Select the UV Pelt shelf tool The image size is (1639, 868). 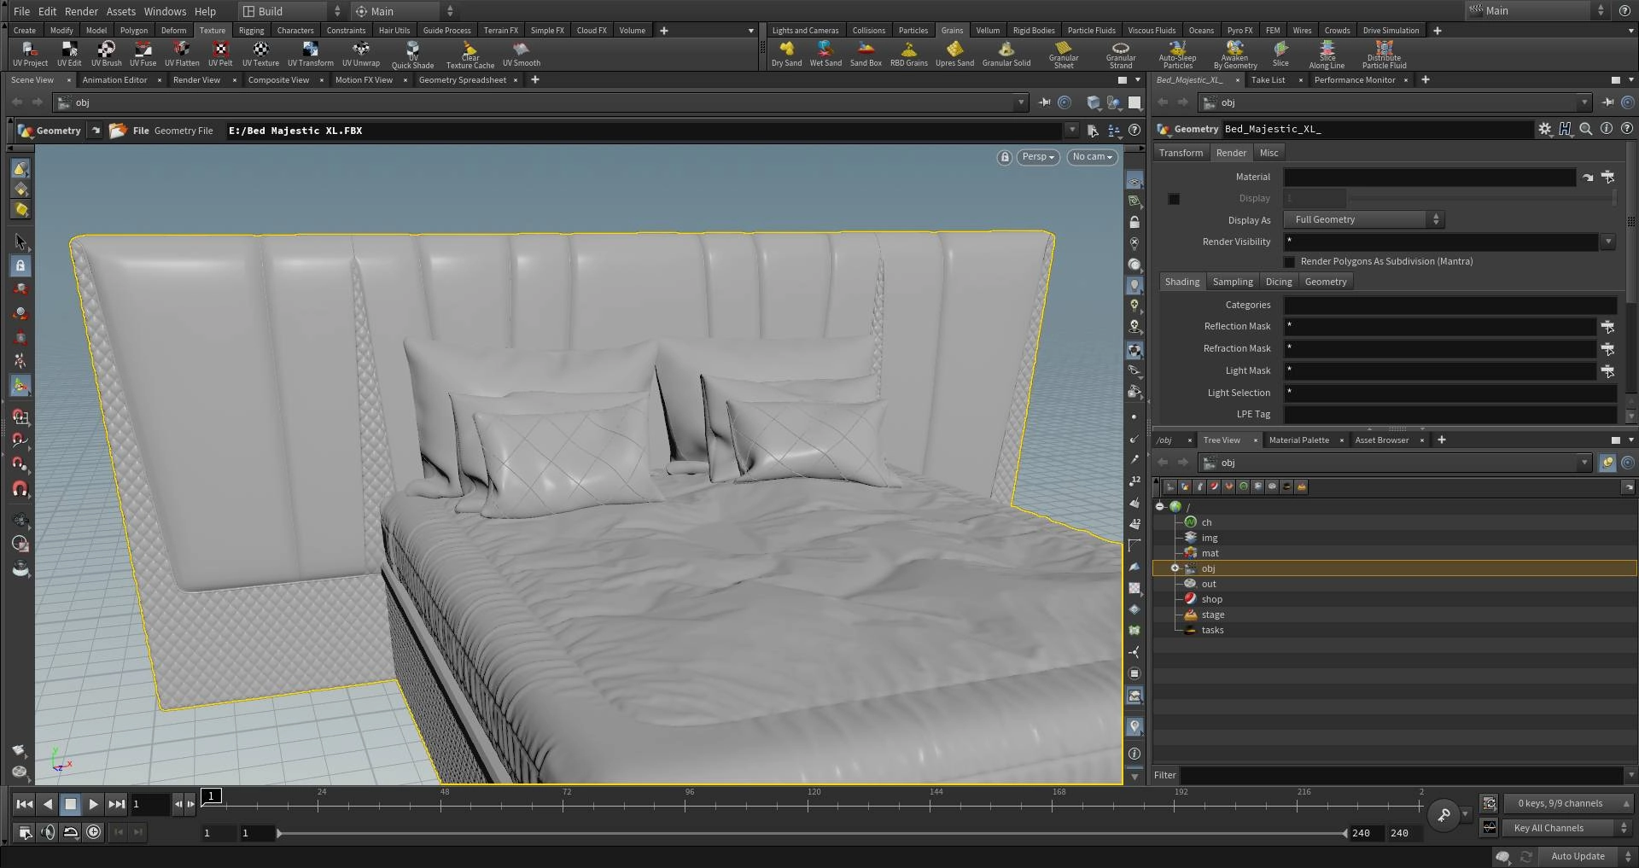pos(220,55)
